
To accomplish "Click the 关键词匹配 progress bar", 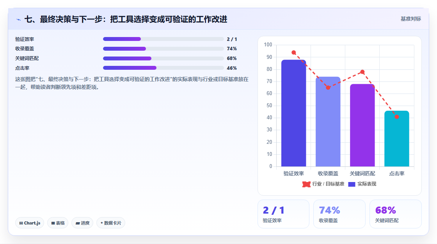I will (163, 58).
